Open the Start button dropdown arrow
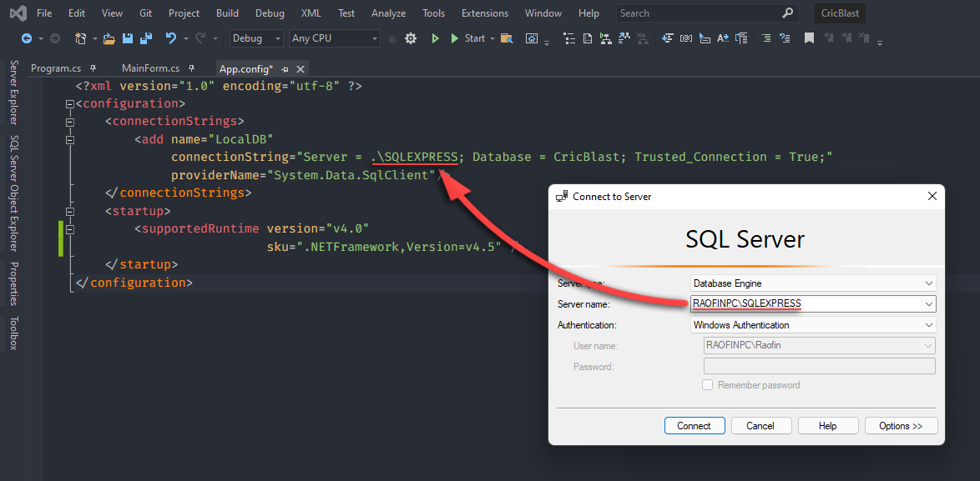 (x=493, y=38)
